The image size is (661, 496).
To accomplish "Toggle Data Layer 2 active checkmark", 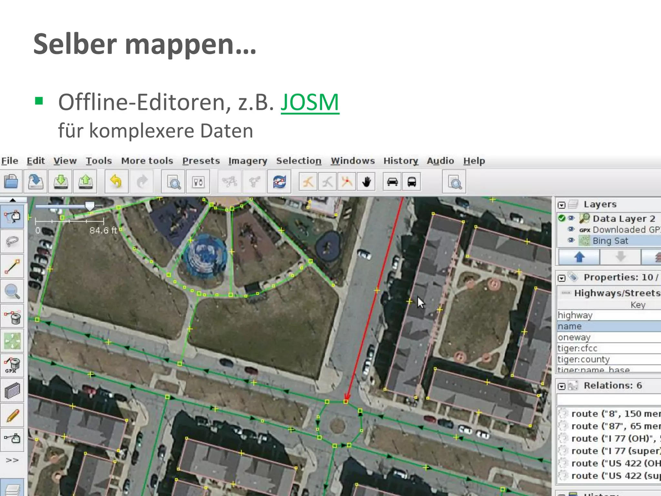I will [x=562, y=218].
